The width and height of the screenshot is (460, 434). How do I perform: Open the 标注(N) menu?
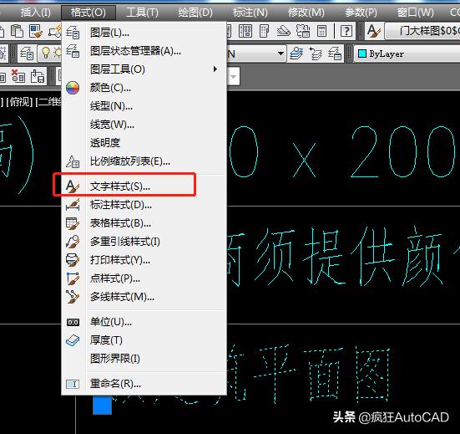pos(250,13)
